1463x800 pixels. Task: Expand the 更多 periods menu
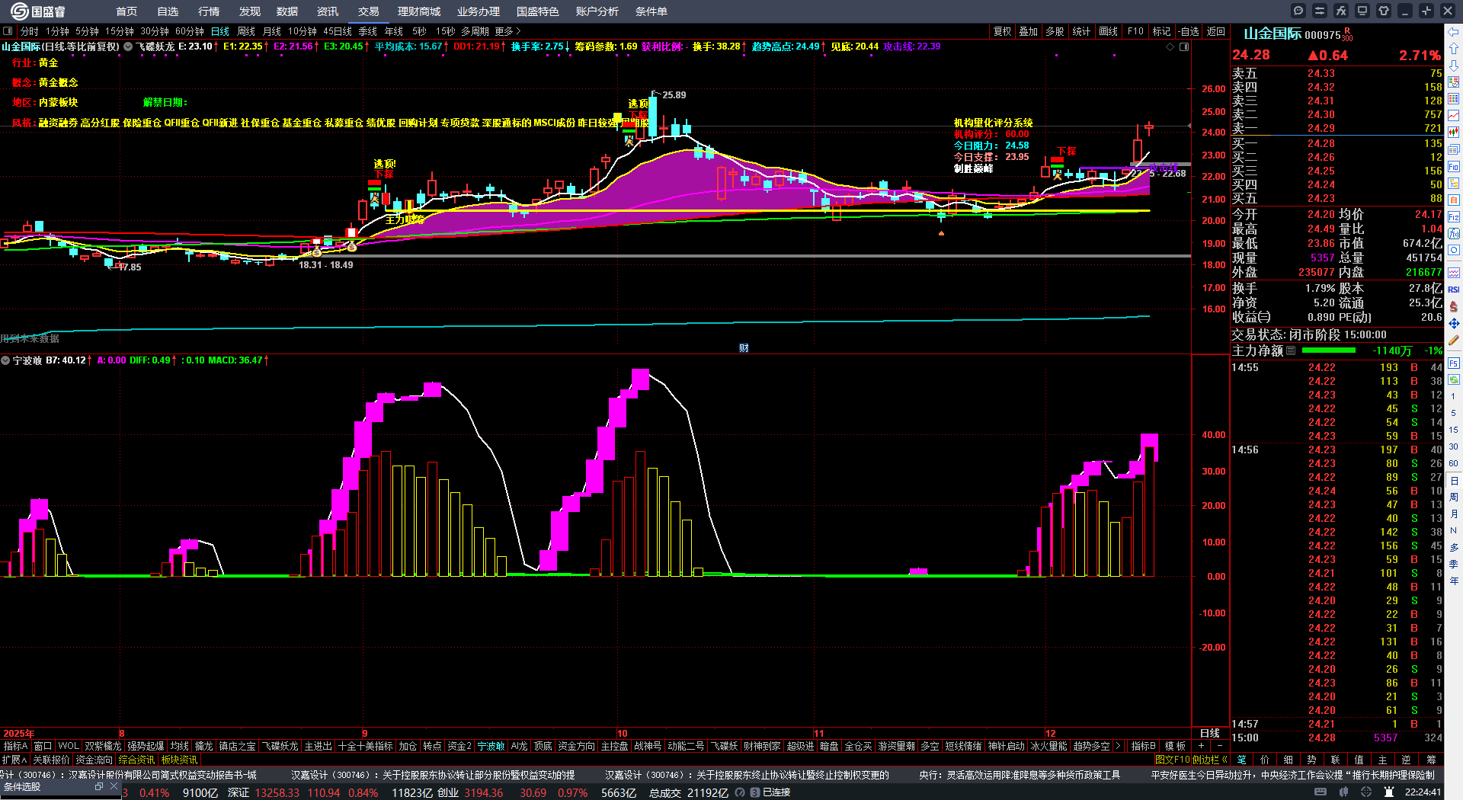pos(507,31)
